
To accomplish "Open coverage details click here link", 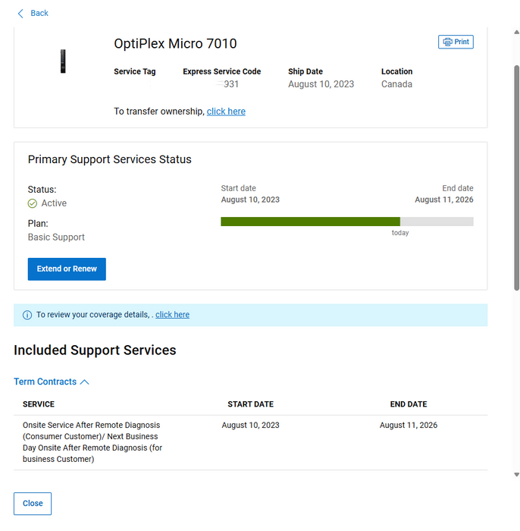I will pyautogui.click(x=172, y=315).
